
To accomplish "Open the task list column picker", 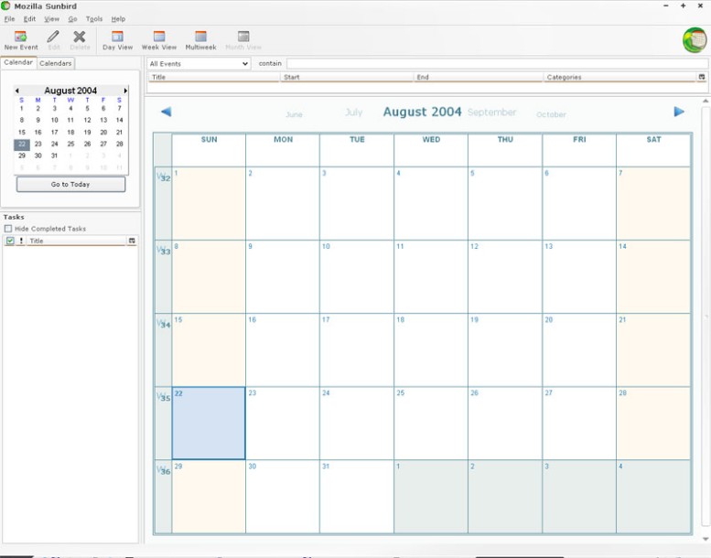I will pos(132,241).
